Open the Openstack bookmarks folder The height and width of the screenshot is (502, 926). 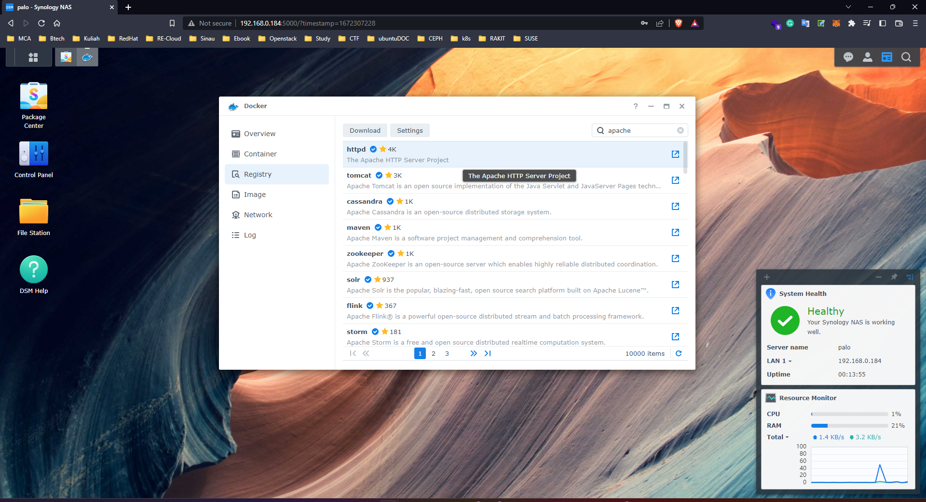pos(277,39)
